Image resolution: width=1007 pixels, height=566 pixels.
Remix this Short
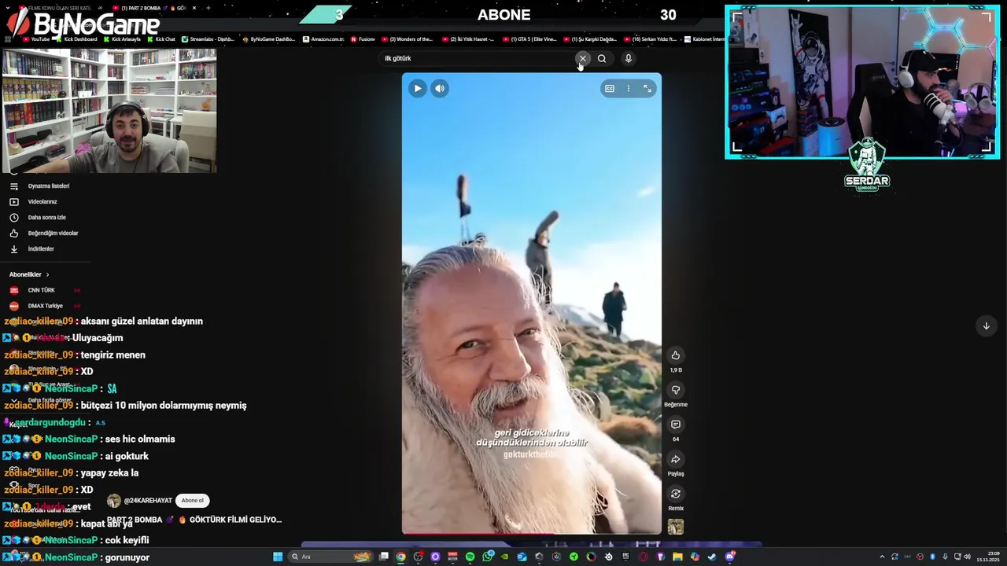click(675, 494)
